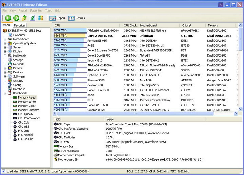
Task: Click the results list scroll right arrow
Action: (x=236, y=113)
